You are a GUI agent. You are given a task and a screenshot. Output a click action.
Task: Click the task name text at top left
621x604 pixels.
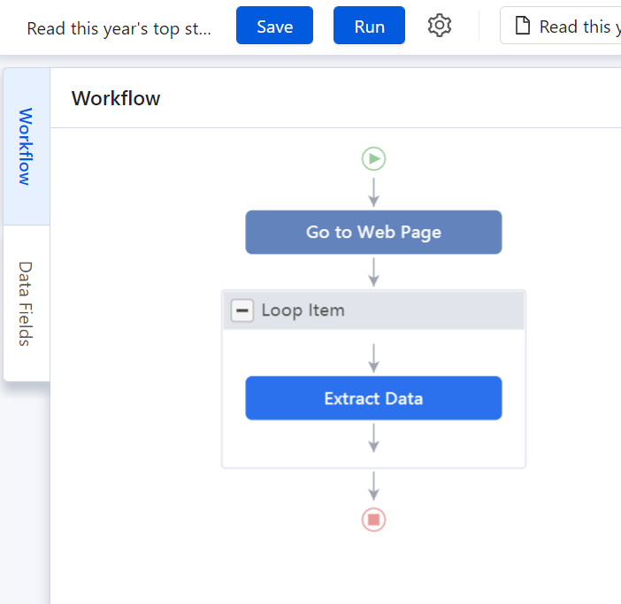pos(119,28)
